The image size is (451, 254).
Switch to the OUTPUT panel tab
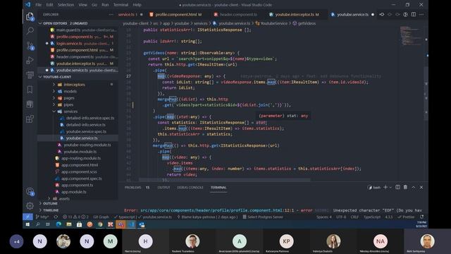click(163, 188)
